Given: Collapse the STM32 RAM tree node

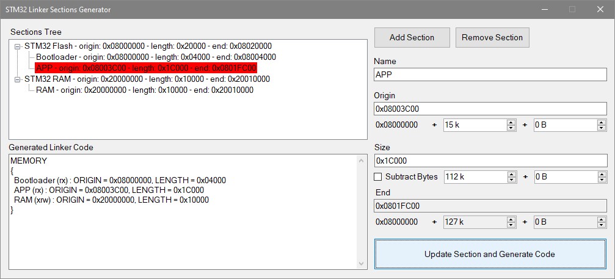Looking at the screenshot, I should click(17, 79).
